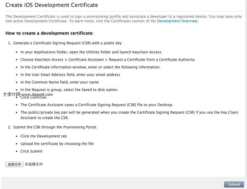247x189 pixels.
Task: Click step 2 Submit the CSR through Provisioning Portal
Action: click(55, 127)
